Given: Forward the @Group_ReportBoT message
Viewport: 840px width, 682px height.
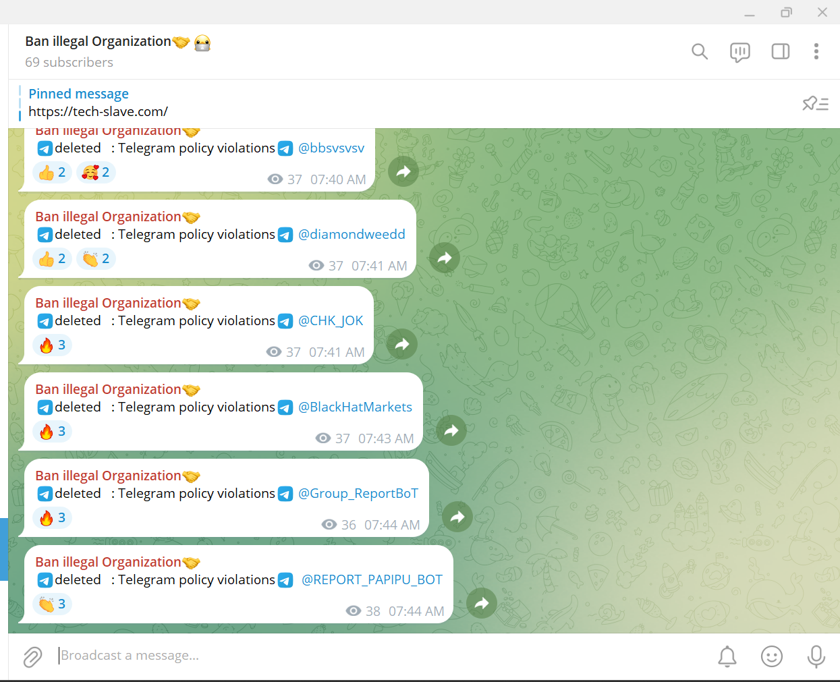Looking at the screenshot, I should pos(457,517).
